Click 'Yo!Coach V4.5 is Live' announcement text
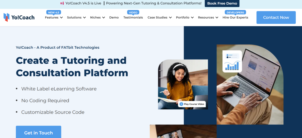Image resolution: width=302 pixels, height=138 pixels. [x=83, y=3]
